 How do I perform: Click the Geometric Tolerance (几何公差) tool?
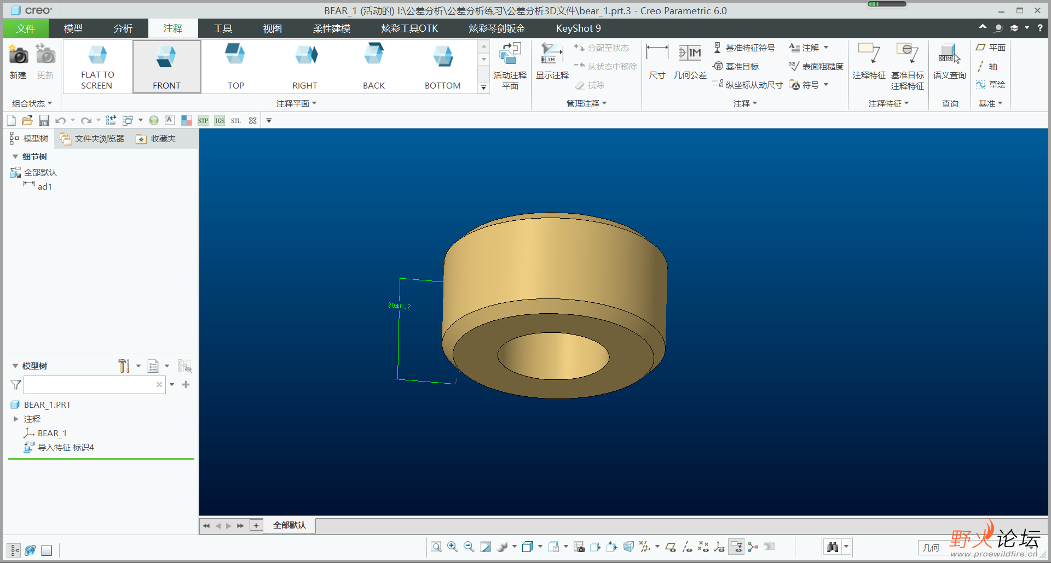(x=690, y=61)
